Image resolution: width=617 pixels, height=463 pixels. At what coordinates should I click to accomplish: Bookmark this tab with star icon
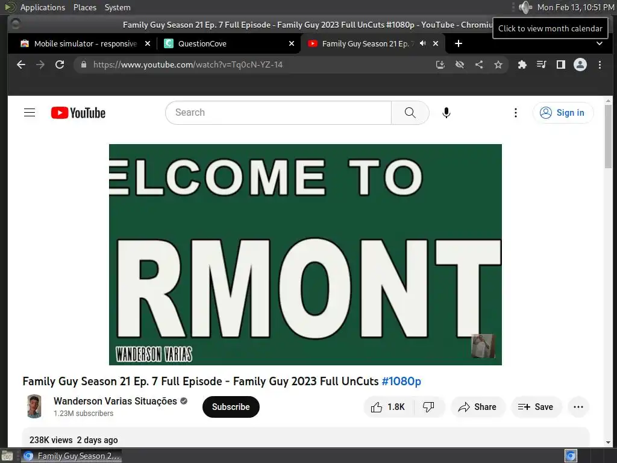click(498, 65)
